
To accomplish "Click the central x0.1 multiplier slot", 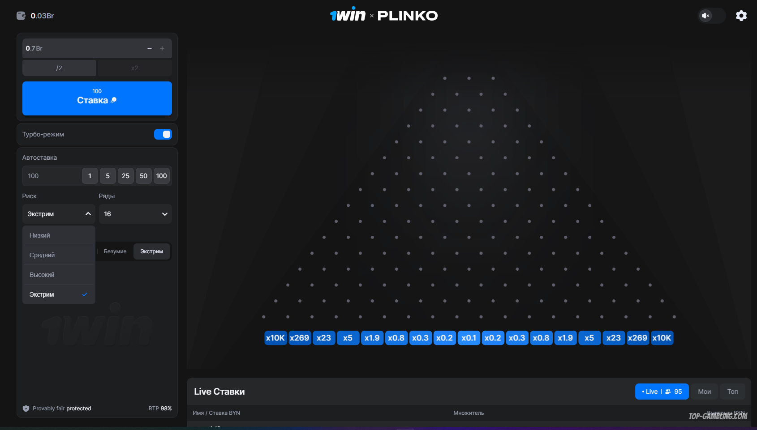I will pos(469,338).
